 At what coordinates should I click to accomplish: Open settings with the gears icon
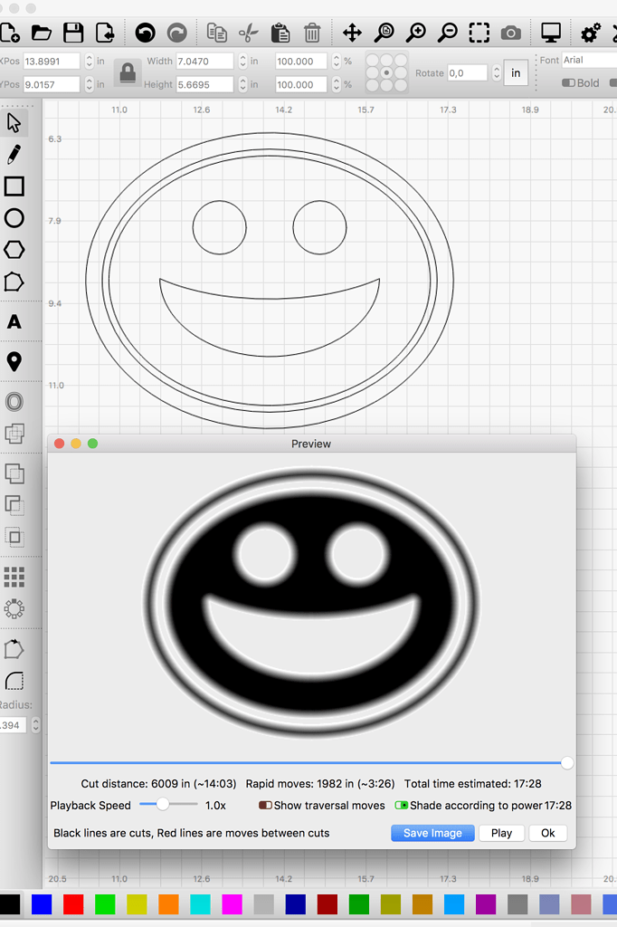point(591,33)
